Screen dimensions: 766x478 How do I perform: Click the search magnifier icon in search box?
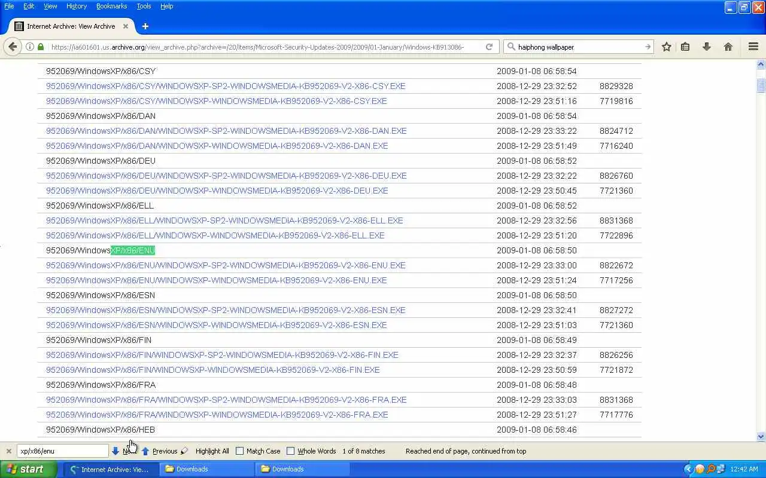pyautogui.click(x=511, y=47)
